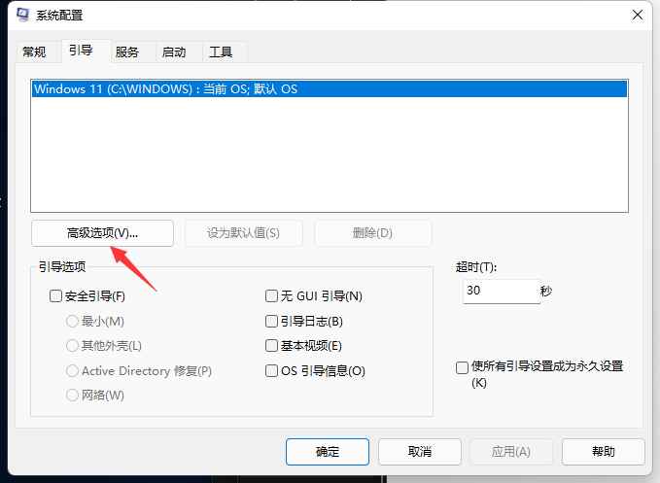The image size is (660, 483).
Task: Open the 服务 tab
Action: pos(127,52)
